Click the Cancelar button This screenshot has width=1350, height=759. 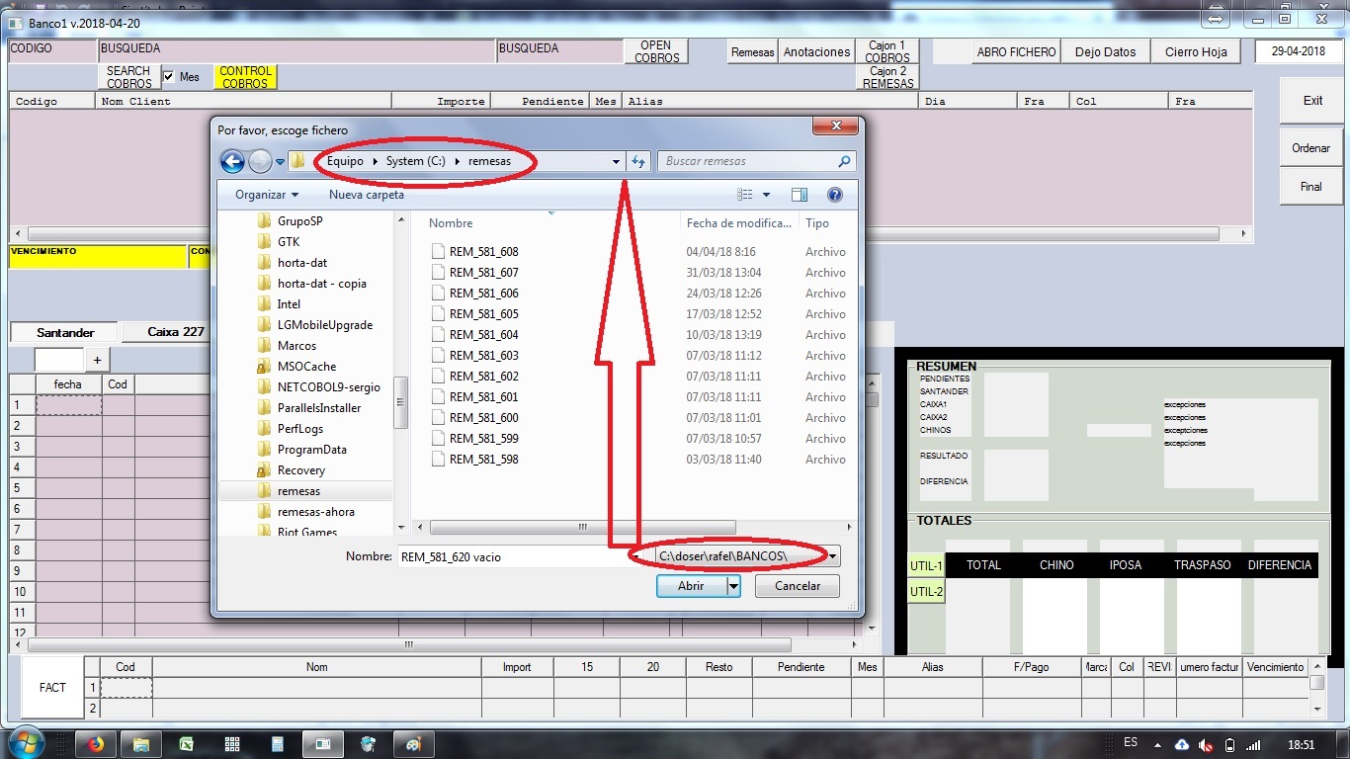coord(798,586)
